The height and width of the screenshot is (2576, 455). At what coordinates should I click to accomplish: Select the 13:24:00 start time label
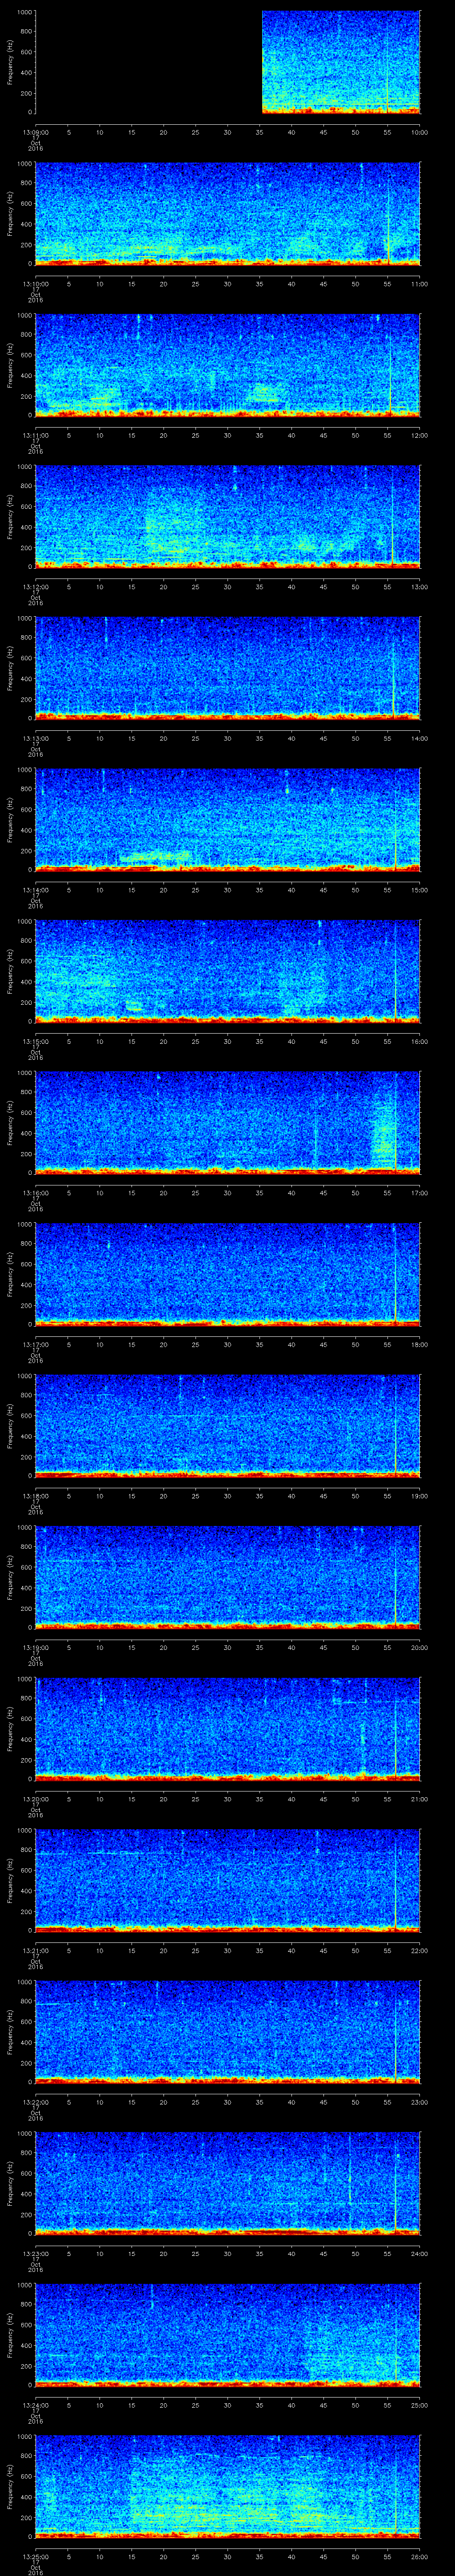point(35,2405)
